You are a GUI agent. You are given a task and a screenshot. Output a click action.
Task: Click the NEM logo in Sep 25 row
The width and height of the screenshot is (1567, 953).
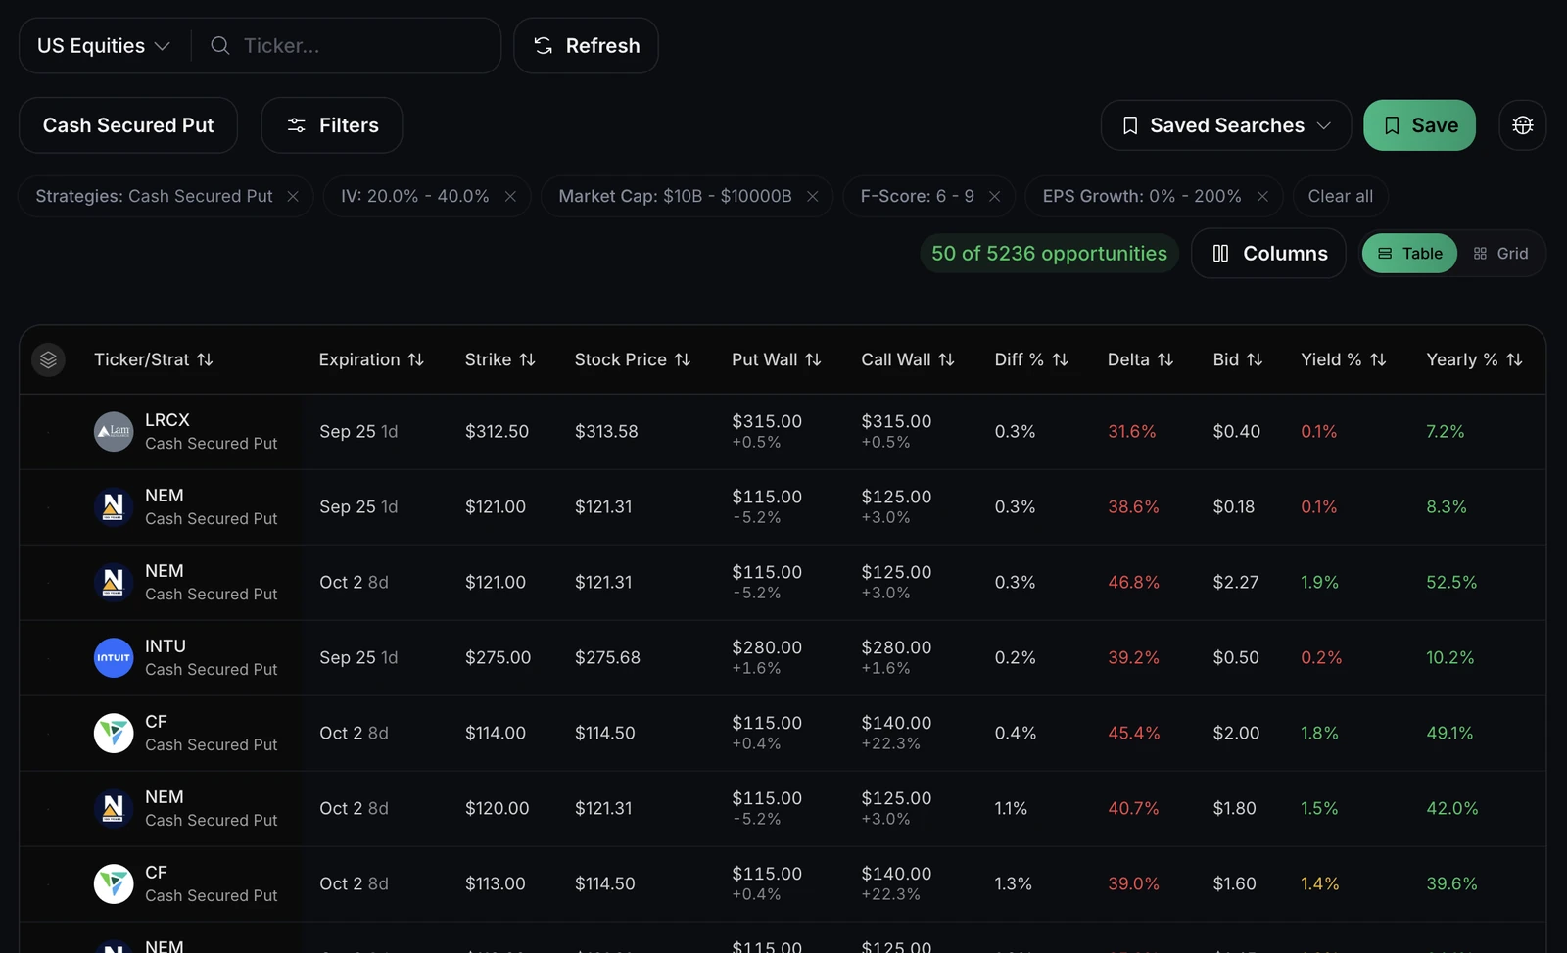pos(114,507)
